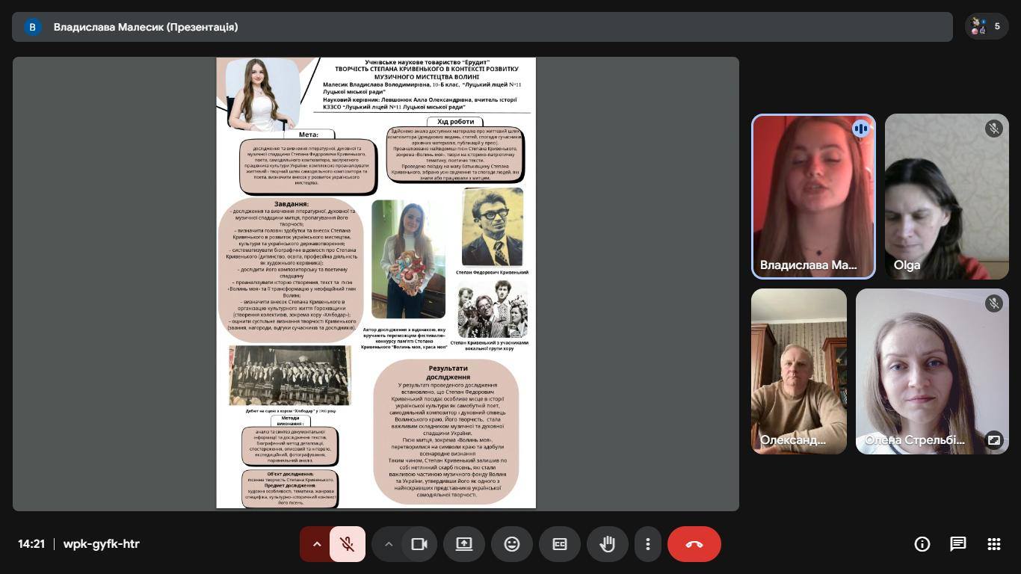Image resolution: width=1021 pixels, height=574 pixels.
Task: Leave the call with red hang-up button
Action: (694, 544)
